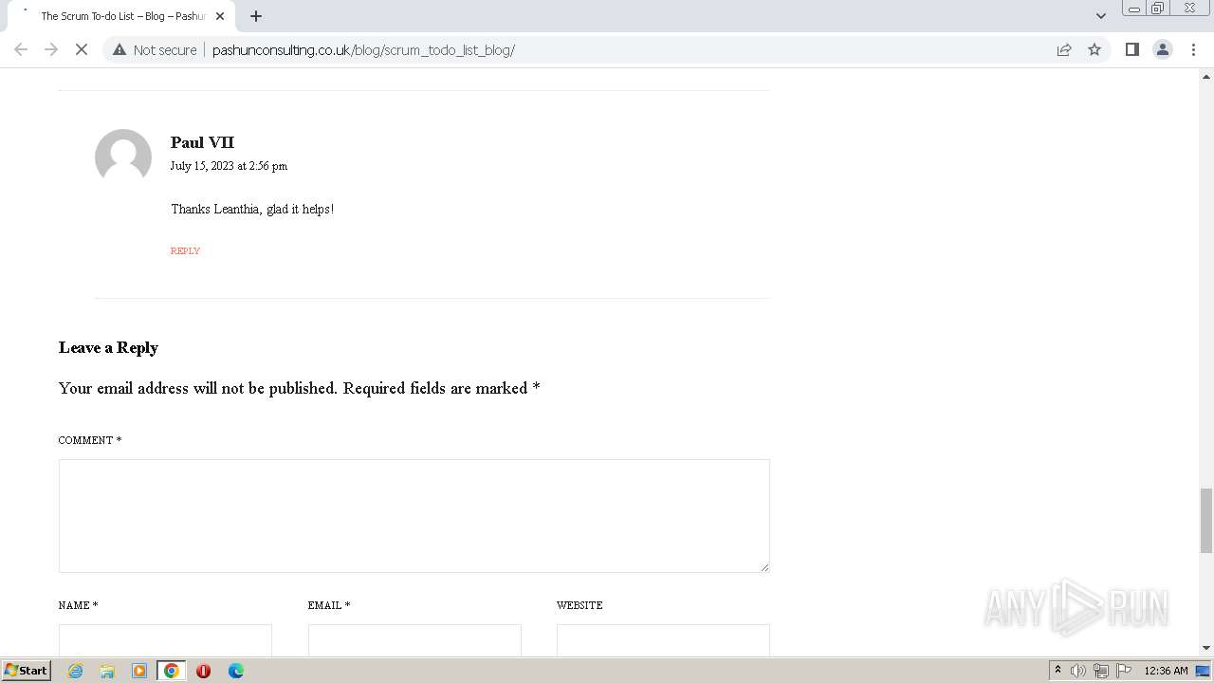
Task: Open the Not secure site info
Action: [155, 49]
